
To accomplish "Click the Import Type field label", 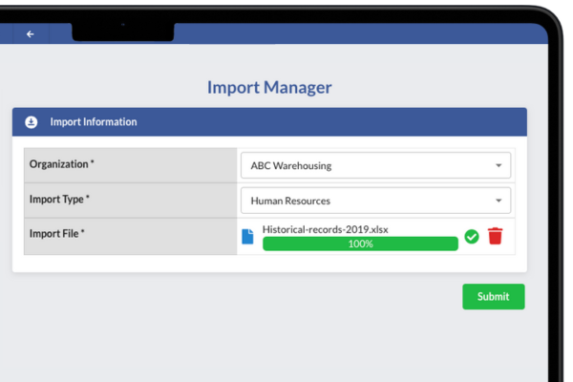I will pos(60,200).
